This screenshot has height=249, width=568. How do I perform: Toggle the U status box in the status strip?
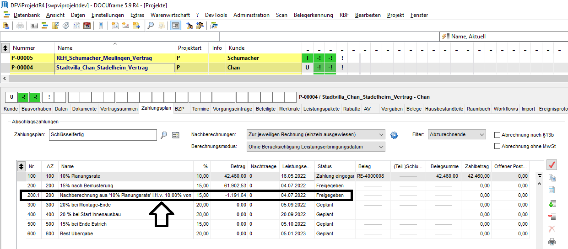pyautogui.click(x=11, y=97)
